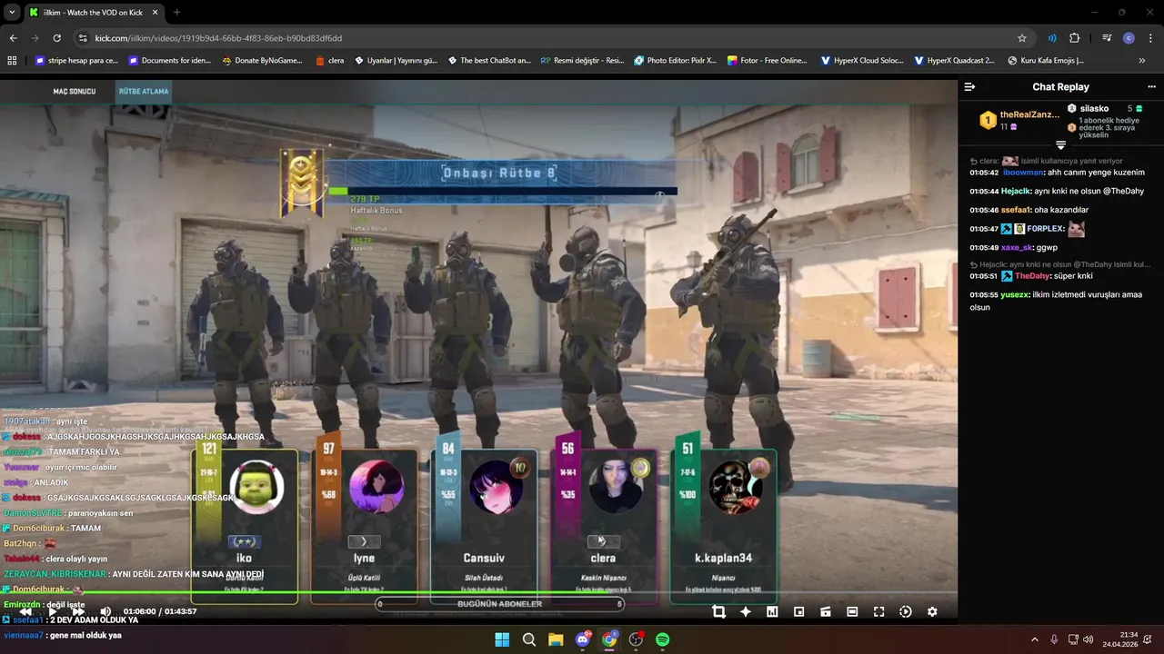Open playback speed control
Viewport: 1164px width, 654px height.
pyautogui.click(x=905, y=612)
